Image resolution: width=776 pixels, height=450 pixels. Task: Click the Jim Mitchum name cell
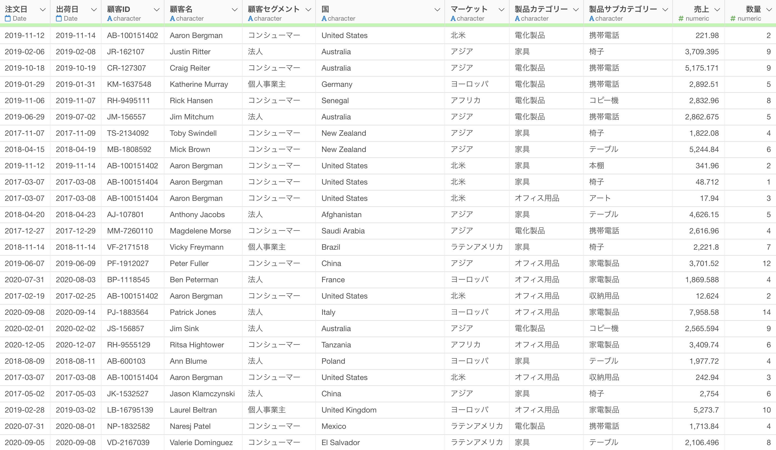click(x=192, y=117)
